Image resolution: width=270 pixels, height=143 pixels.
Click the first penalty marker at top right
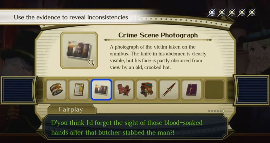coord(212,13)
